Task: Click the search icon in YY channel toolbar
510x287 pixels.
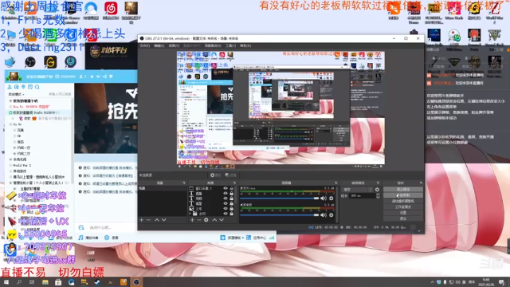Action: [x=37, y=87]
